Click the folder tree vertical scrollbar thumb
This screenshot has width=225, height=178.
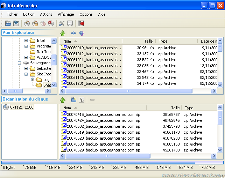pos(54,60)
